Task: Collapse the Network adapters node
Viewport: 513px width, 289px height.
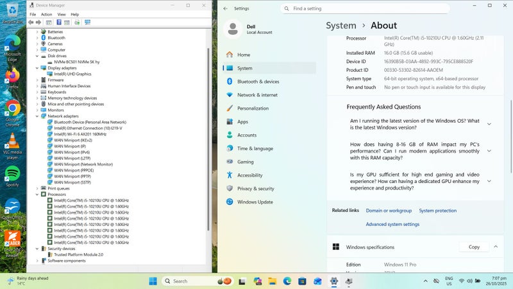Action: point(37,116)
